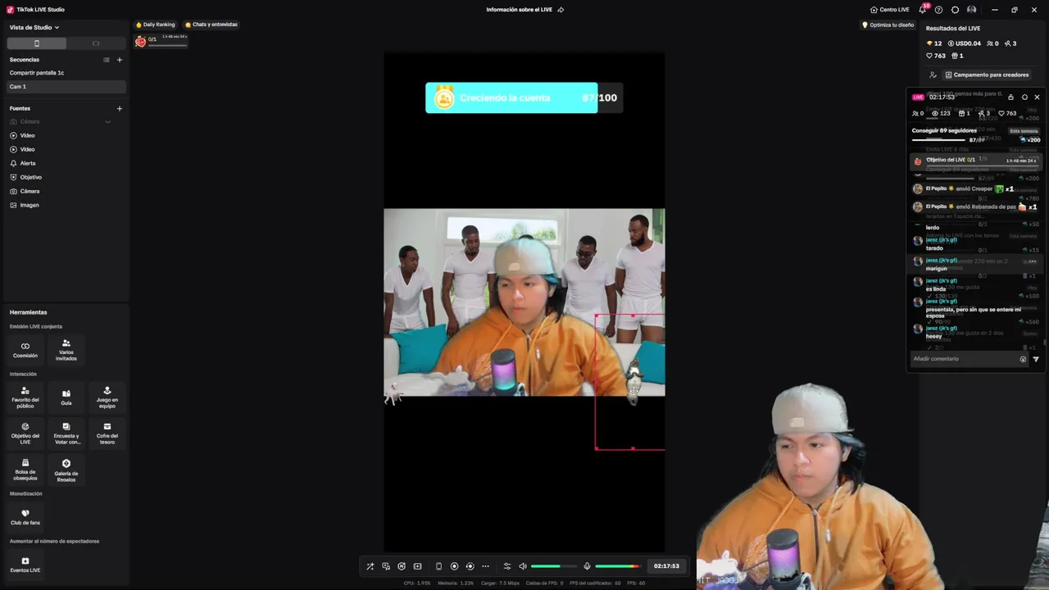Click the creator profile icon beside Campamento
The height and width of the screenshot is (590, 1049).
click(x=933, y=75)
